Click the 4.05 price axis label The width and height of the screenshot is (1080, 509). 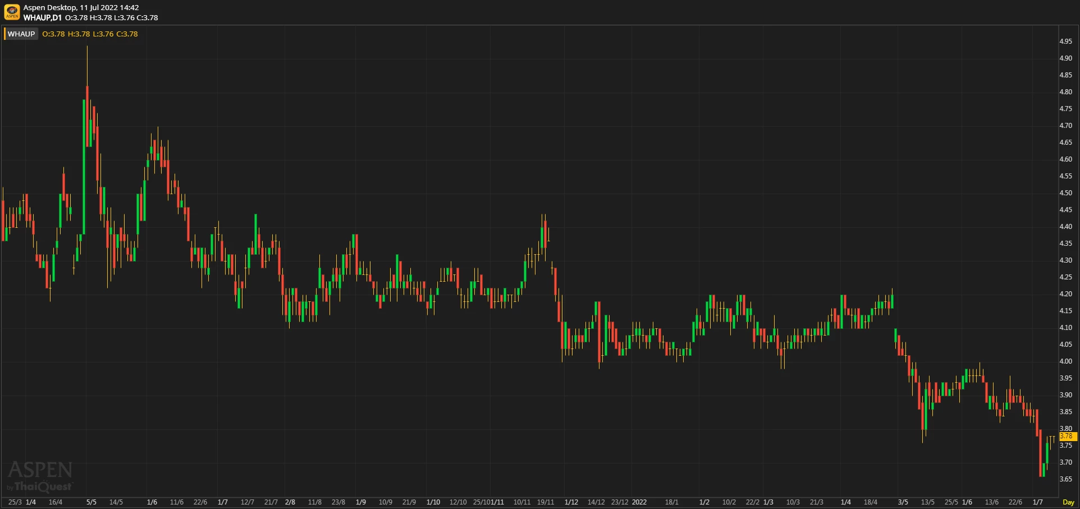[1065, 345]
